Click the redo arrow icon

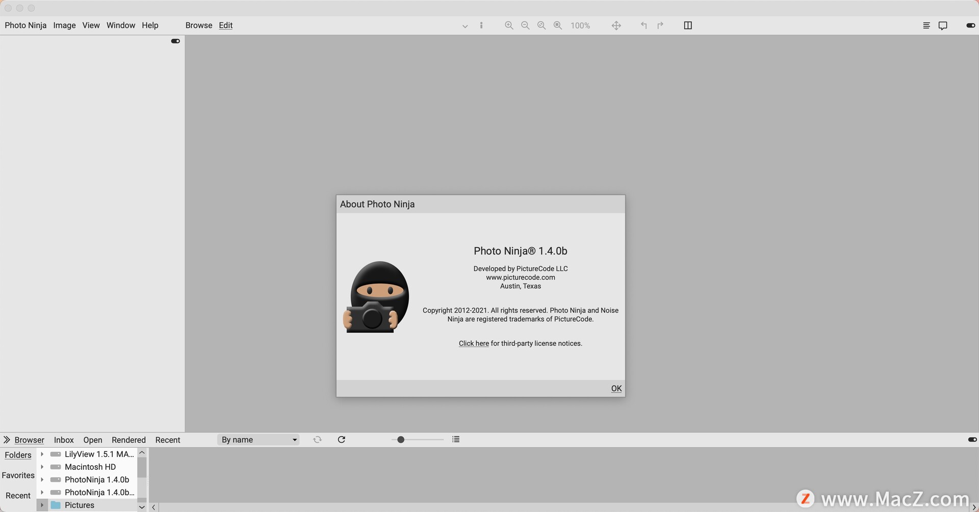coord(660,25)
